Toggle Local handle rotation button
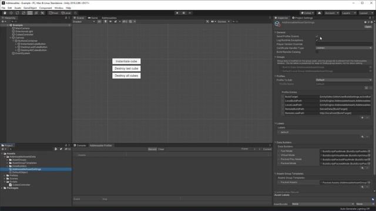The image size is (376, 211). [x=66, y=13]
